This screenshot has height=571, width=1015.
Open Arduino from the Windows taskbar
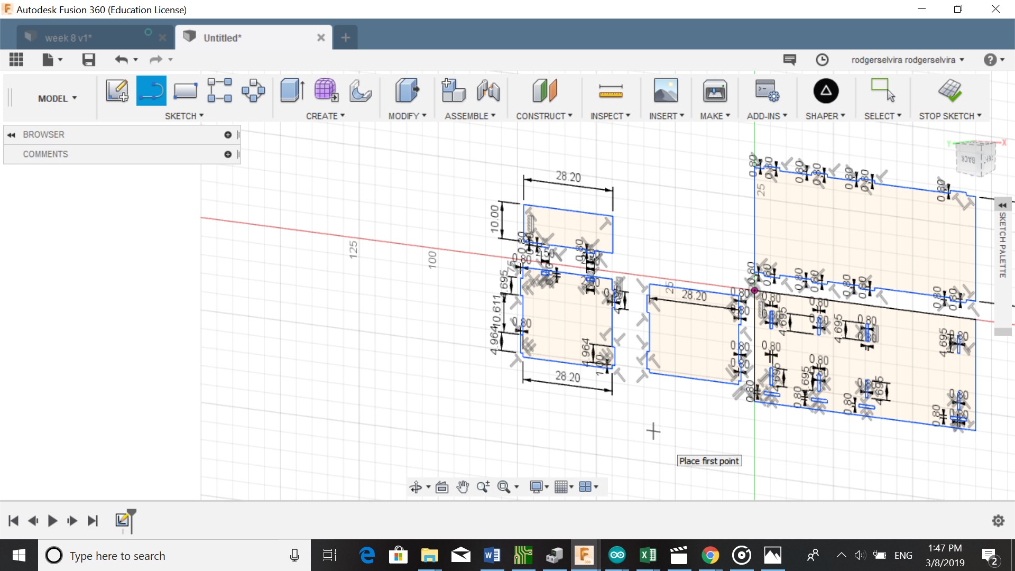coord(616,555)
